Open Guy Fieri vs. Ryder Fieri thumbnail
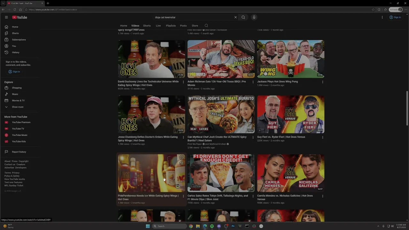The height and width of the screenshot is (230, 409). pyautogui.click(x=291, y=114)
